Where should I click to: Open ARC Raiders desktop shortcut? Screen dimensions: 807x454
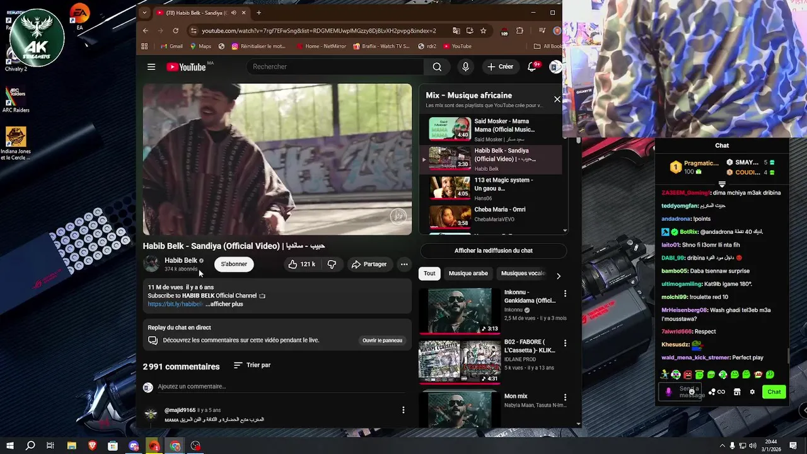pyautogui.click(x=16, y=100)
